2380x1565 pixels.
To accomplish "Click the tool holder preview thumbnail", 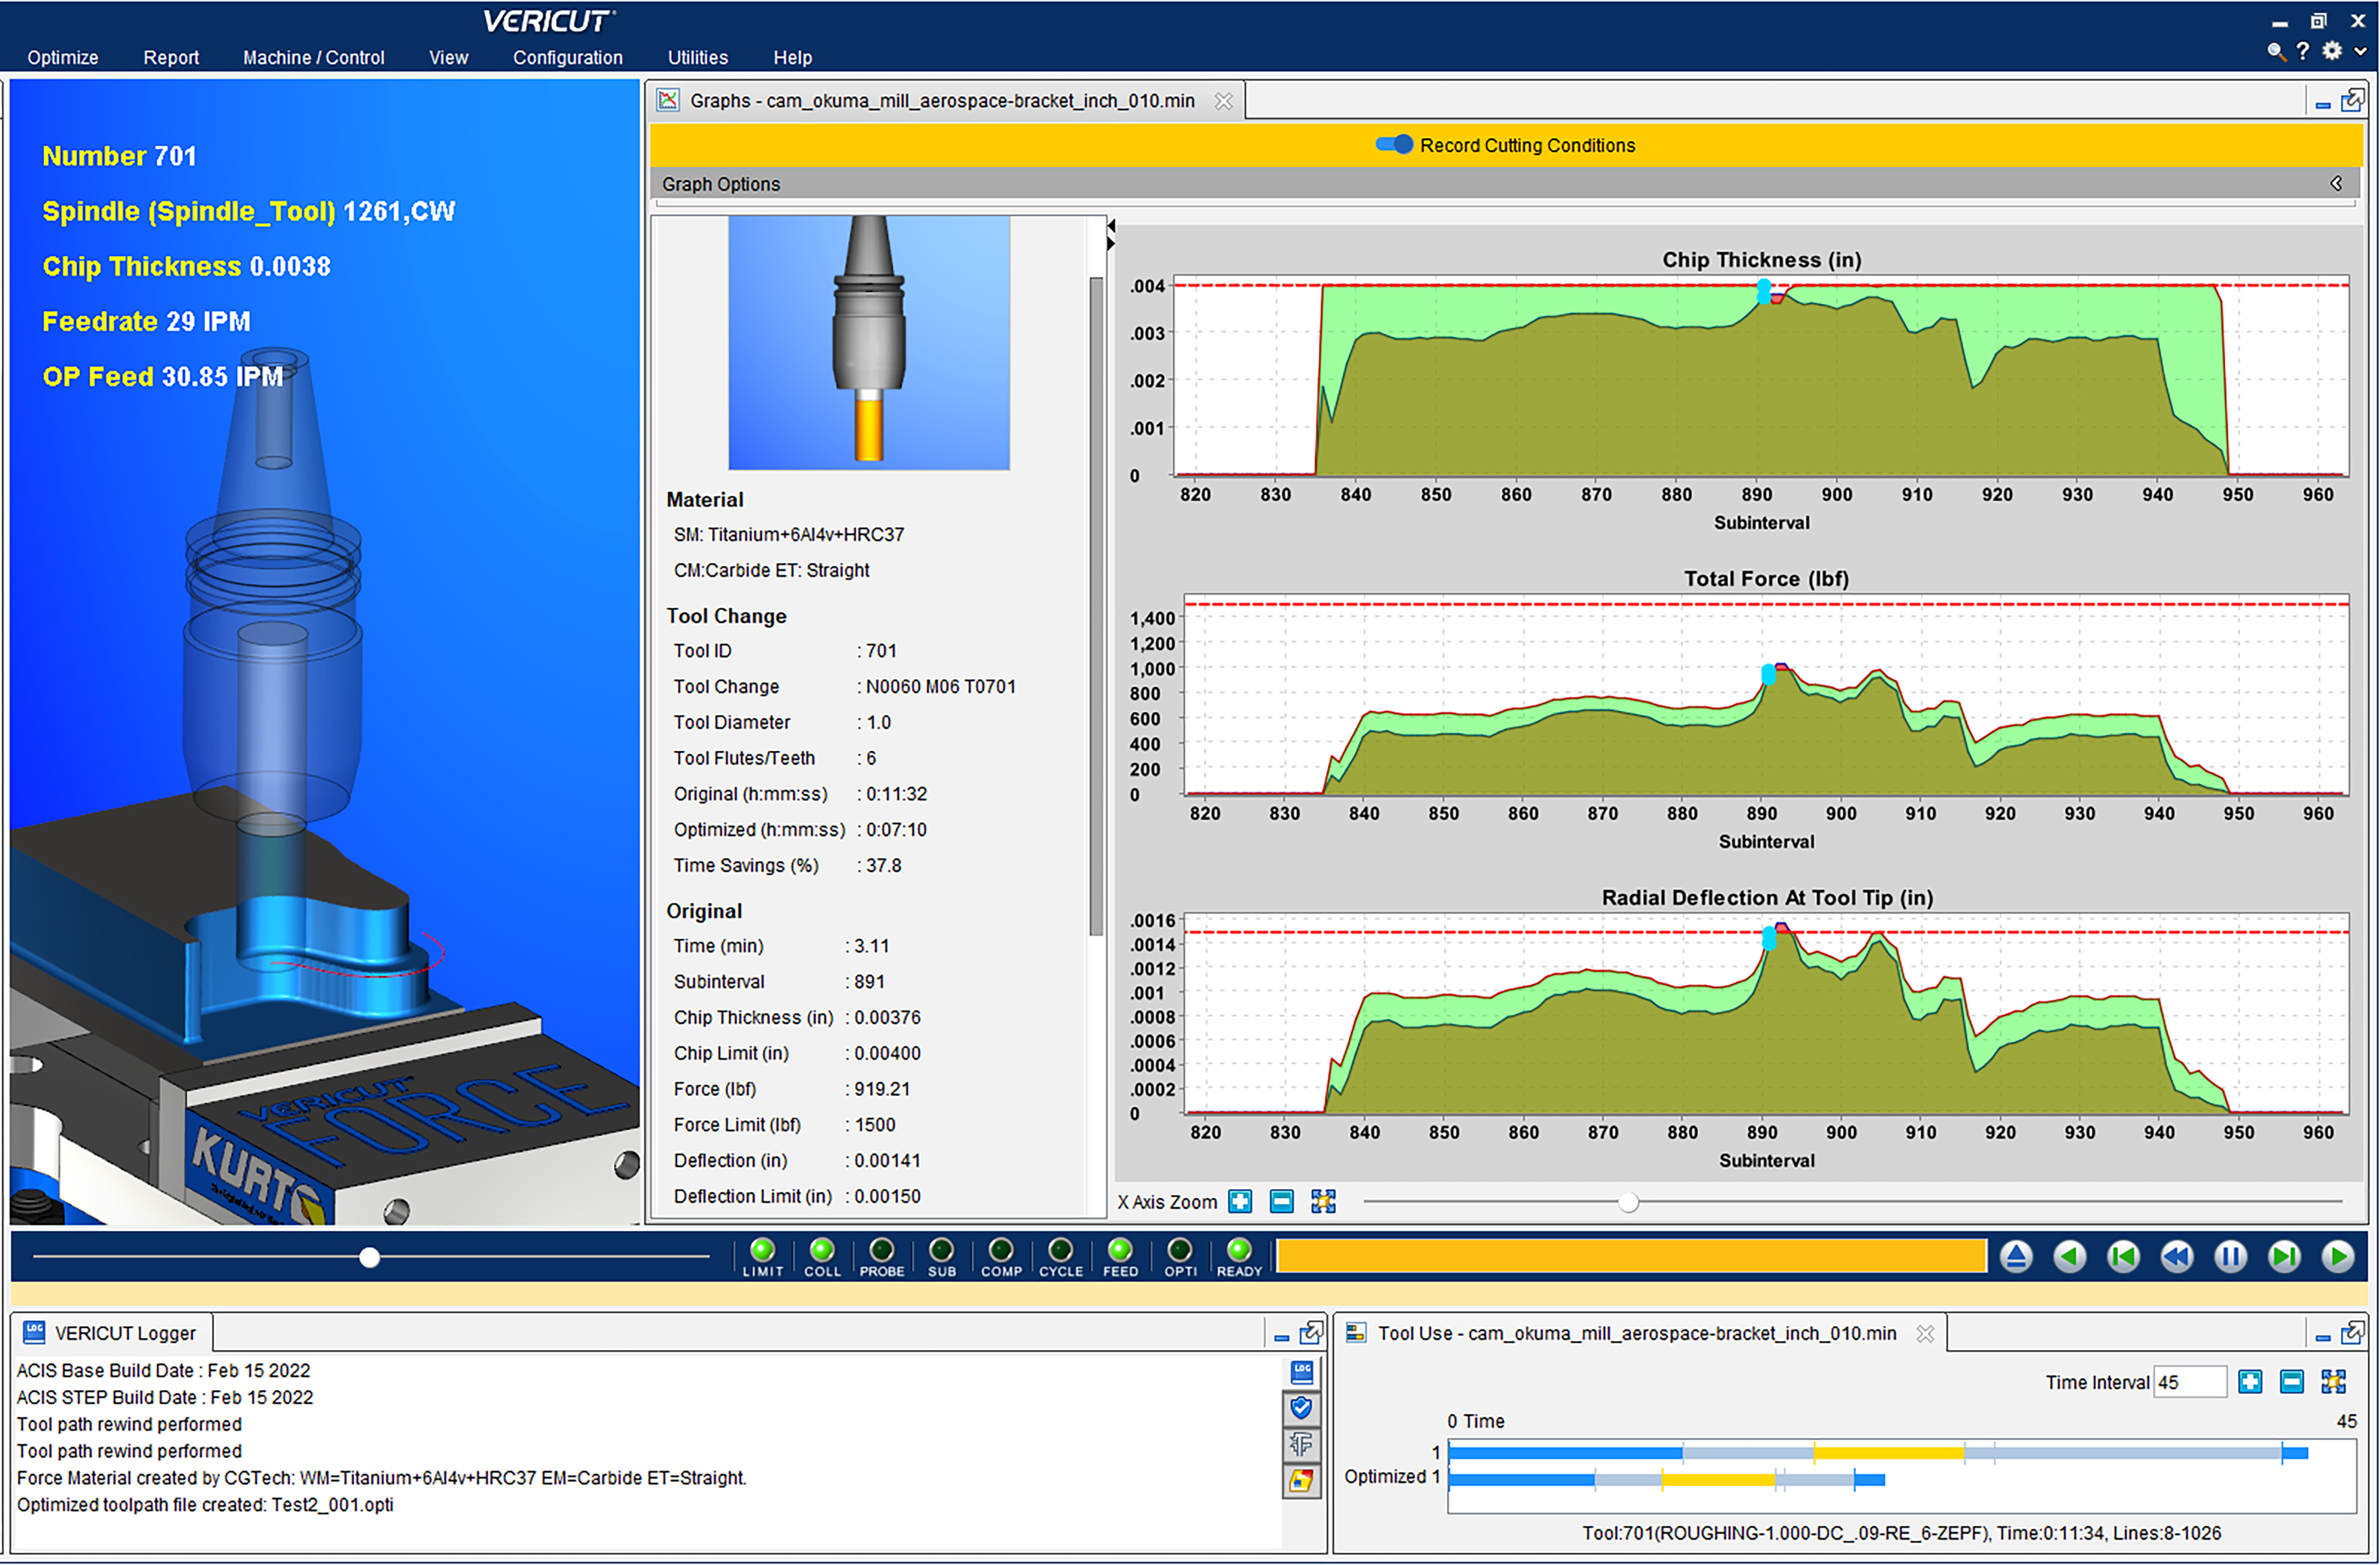I will coord(869,342).
